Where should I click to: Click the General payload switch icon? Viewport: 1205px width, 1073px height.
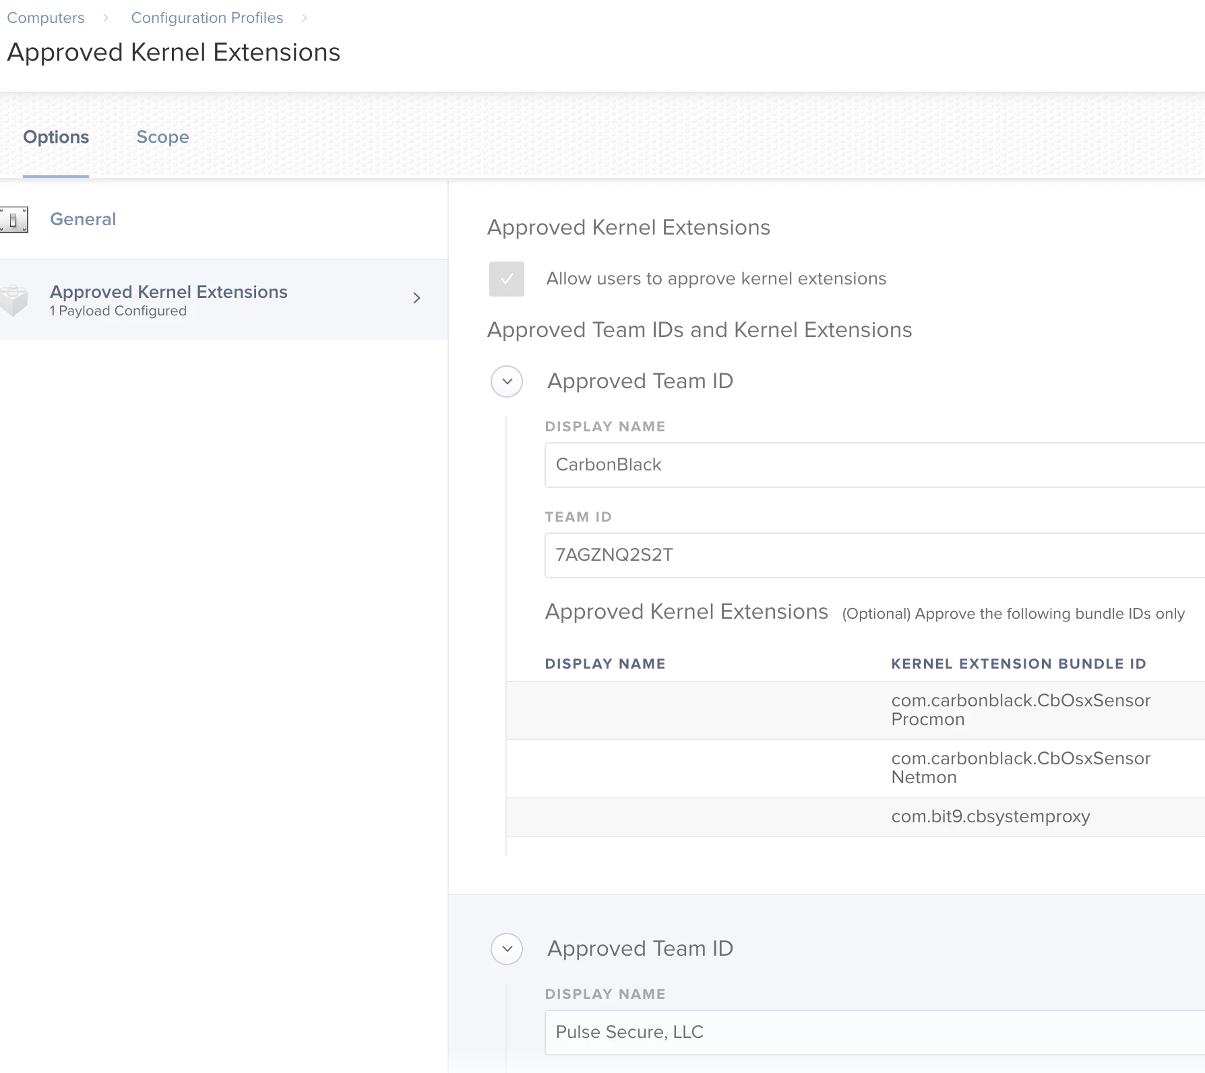13,220
